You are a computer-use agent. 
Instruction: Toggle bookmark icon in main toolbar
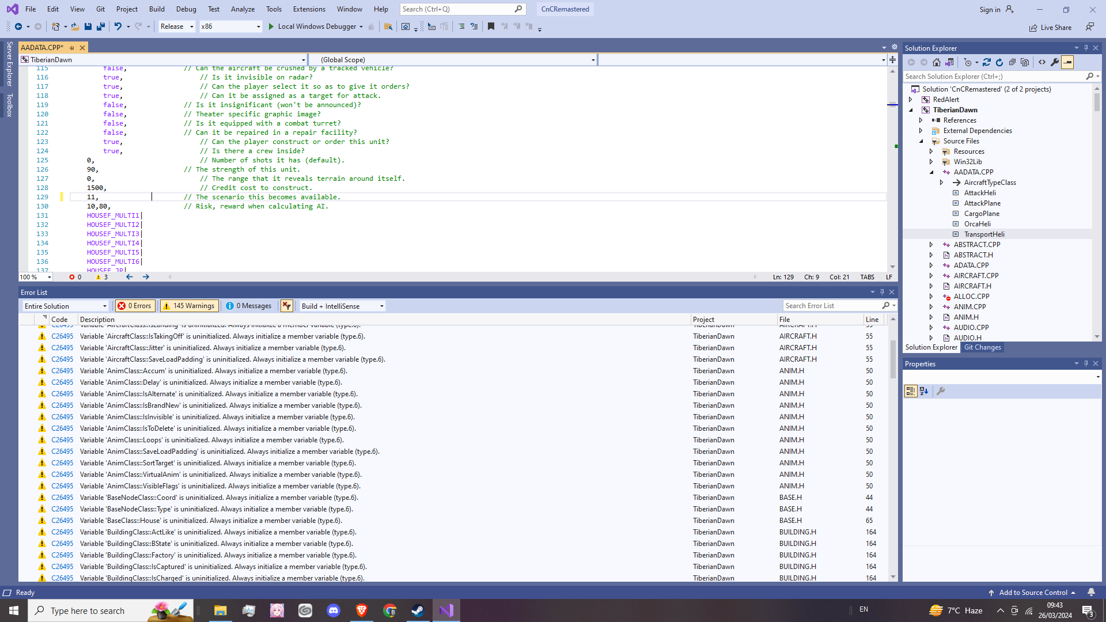tap(491, 26)
